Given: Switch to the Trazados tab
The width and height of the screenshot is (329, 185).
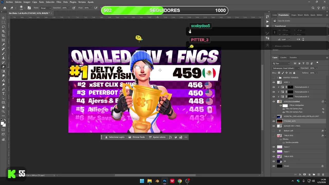Looking at the screenshot, I should click(293, 58).
